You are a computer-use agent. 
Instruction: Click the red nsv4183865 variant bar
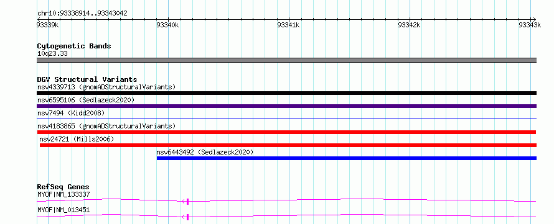(x=286, y=132)
